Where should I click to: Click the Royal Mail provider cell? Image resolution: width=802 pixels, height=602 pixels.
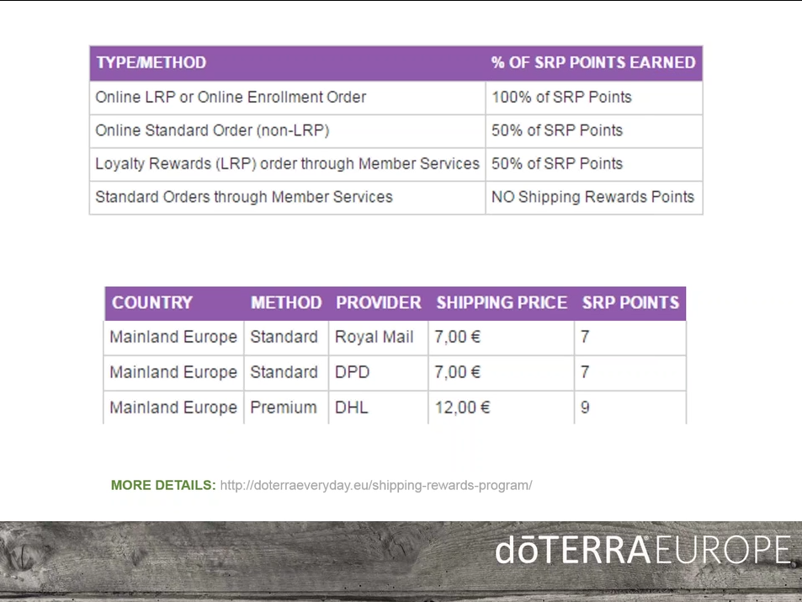pos(379,338)
